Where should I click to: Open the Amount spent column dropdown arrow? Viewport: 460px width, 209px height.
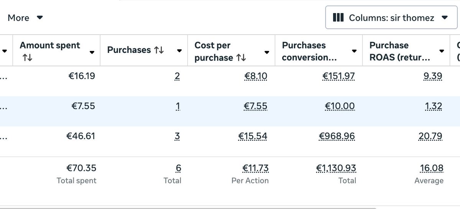pyautogui.click(x=92, y=52)
